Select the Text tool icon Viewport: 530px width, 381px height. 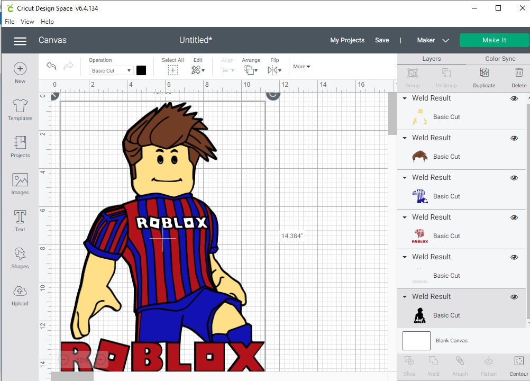(x=20, y=217)
